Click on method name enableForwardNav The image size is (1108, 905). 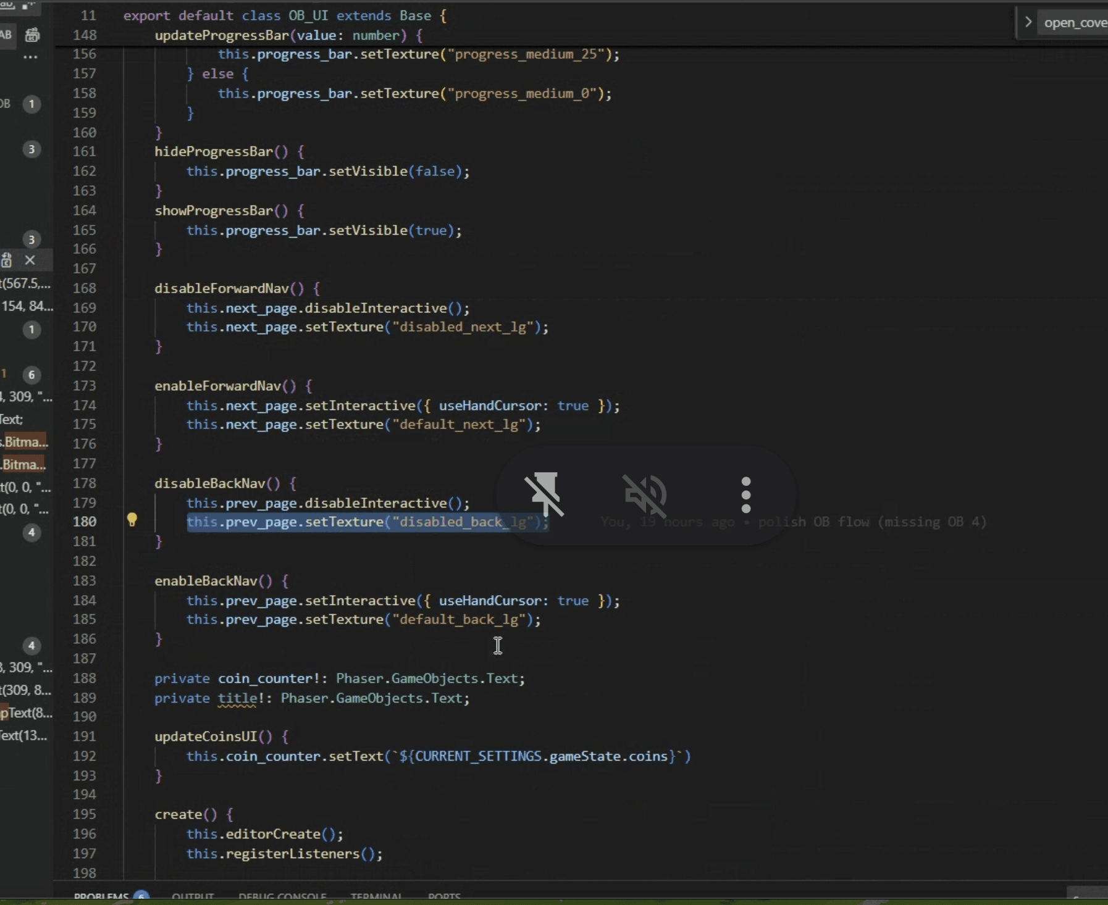pyautogui.click(x=217, y=386)
